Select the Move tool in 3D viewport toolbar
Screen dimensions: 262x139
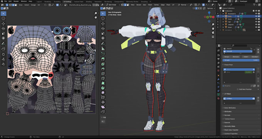point(103,24)
